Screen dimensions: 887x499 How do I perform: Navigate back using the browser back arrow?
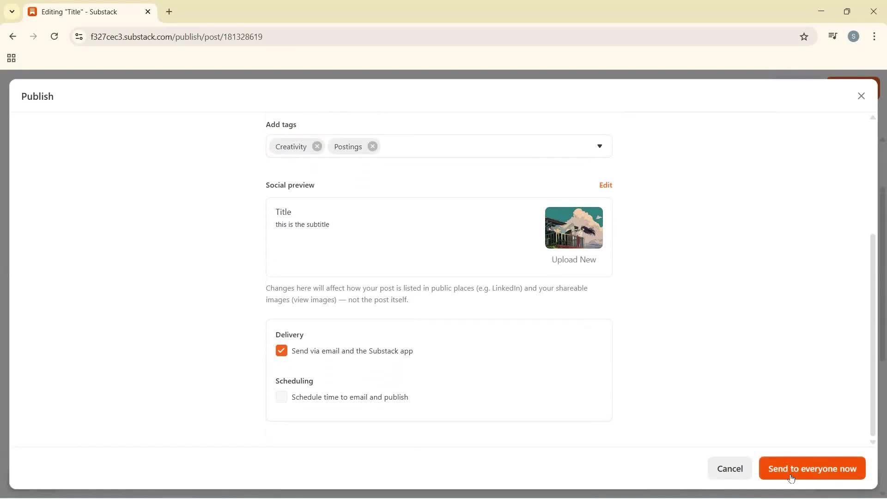point(12,37)
